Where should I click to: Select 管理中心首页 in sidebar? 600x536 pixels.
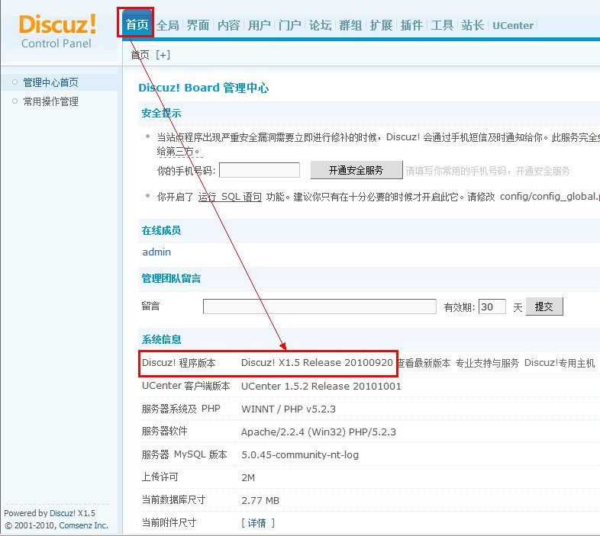click(50, 82)
